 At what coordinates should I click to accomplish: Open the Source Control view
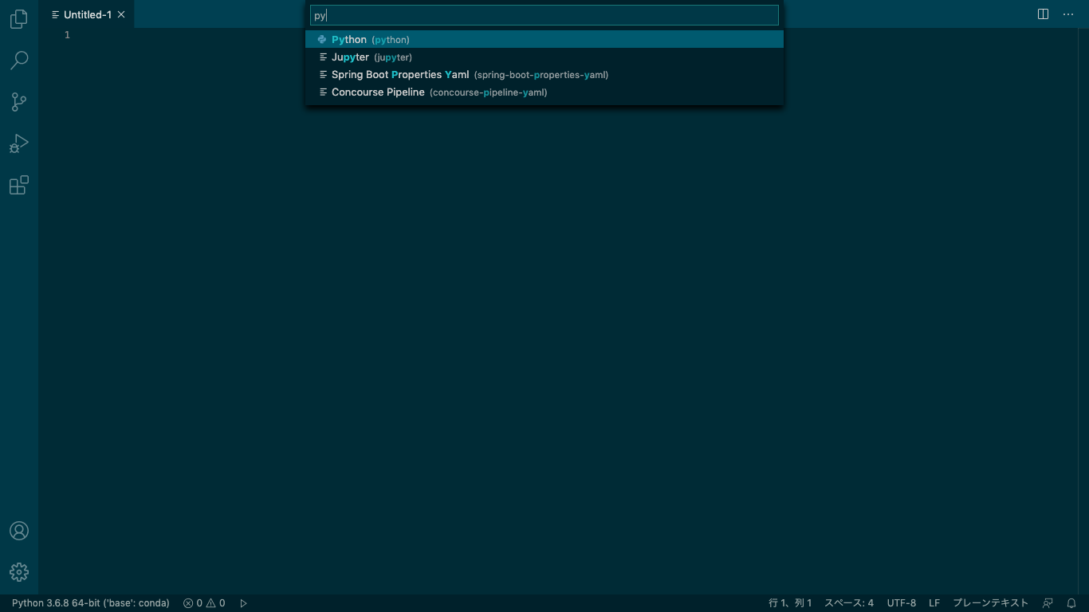coord(19,102)
